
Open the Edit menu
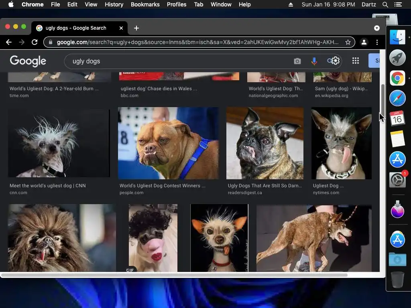(x=72, y=4)
